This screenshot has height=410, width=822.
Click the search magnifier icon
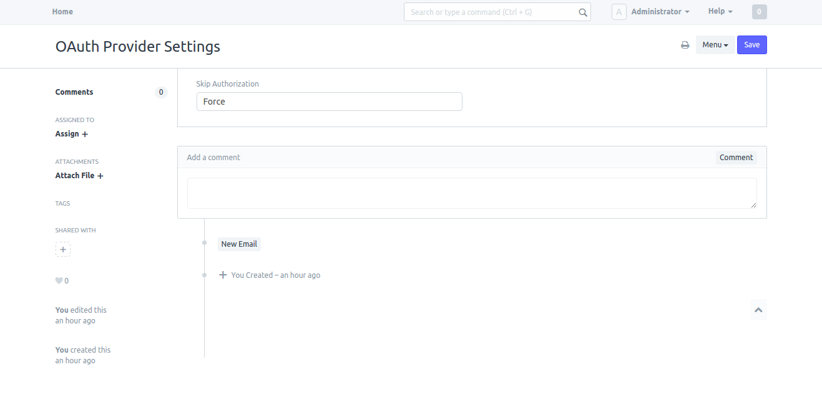click(x=582, y=12)
